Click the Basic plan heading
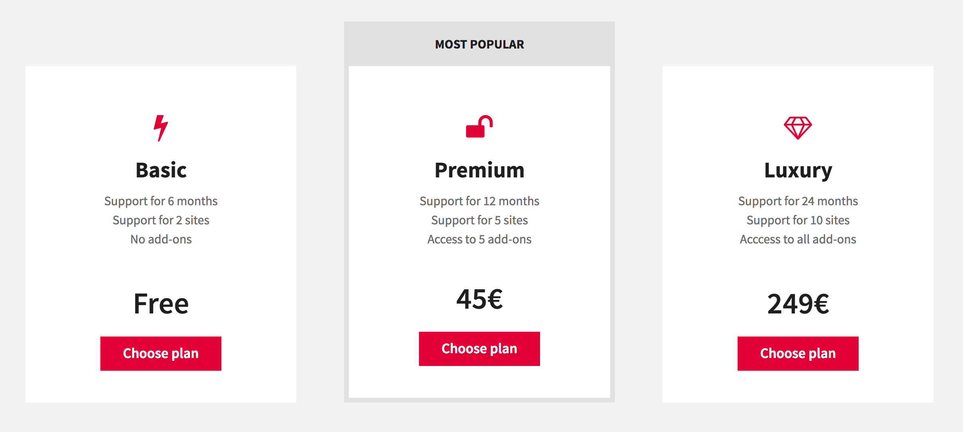The height and width of the screenshot is (432, 963). coord(161,170)
